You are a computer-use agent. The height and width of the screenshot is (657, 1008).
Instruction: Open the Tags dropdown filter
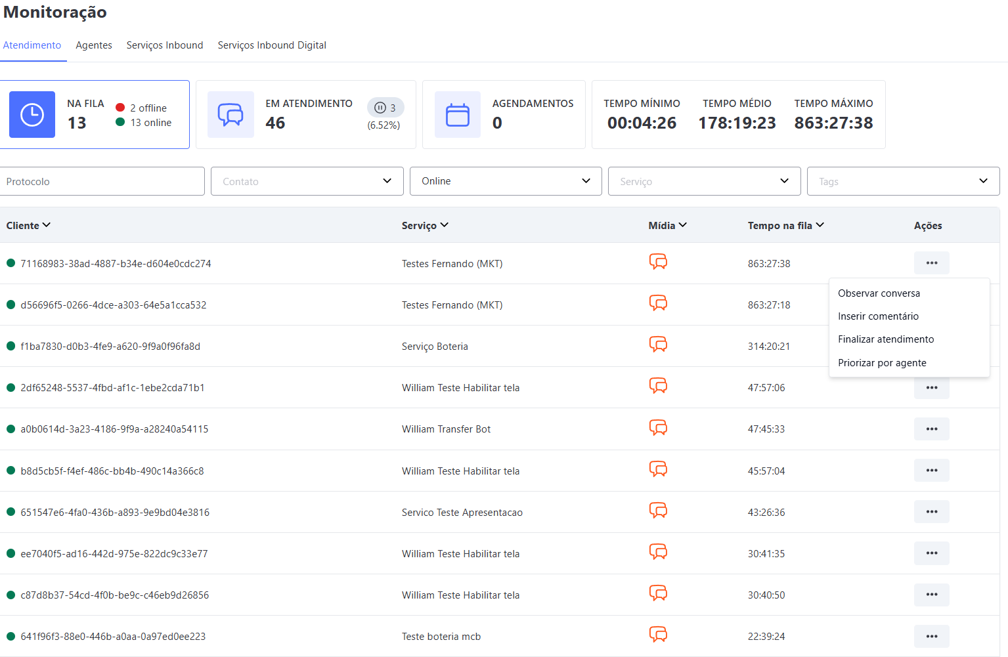tap(903, 181)
